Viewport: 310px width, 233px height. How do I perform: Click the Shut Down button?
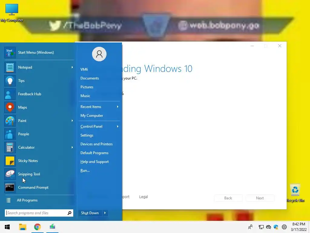(90, 213)
